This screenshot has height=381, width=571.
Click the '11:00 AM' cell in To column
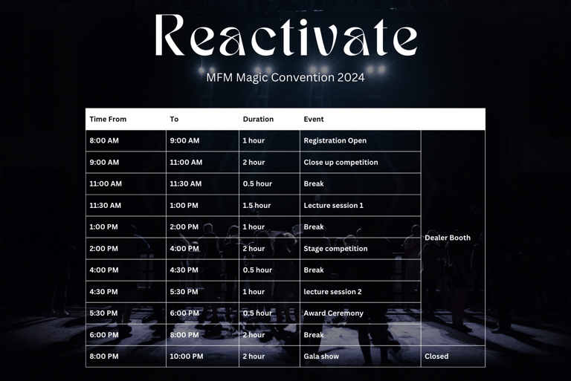point(202,163)
